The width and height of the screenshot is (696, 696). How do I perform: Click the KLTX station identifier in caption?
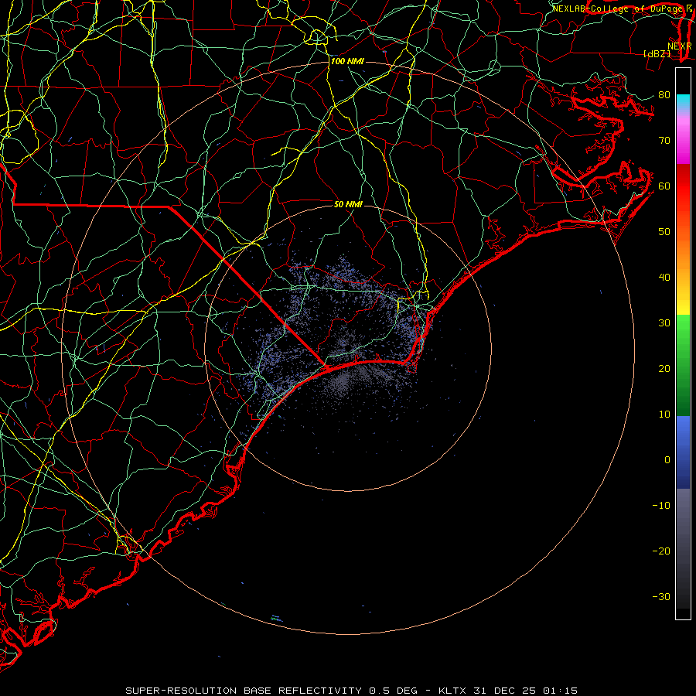(453, 691)
